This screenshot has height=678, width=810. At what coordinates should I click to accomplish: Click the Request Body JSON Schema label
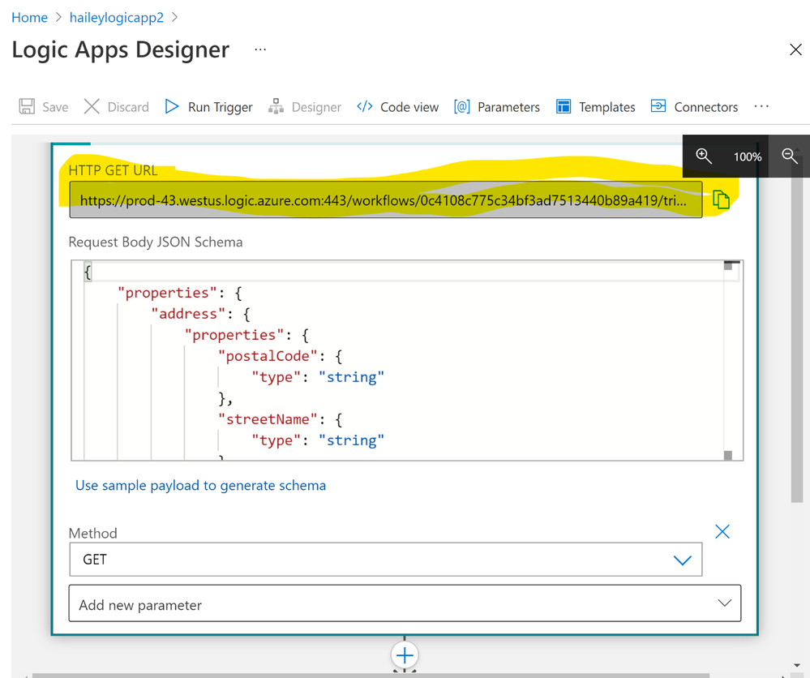[x=156, y=242]
